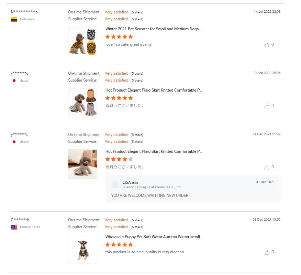This screenshot has width=301, height=275.
Task: View thumbnail of poodle with orange and gray skirts
Action: coord(82,103)
